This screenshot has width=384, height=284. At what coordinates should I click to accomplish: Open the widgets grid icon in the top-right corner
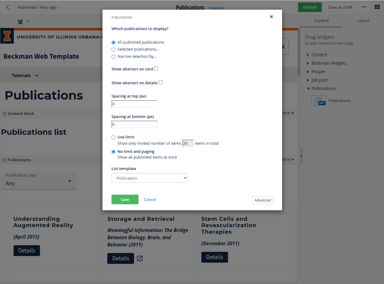point(377,7)
